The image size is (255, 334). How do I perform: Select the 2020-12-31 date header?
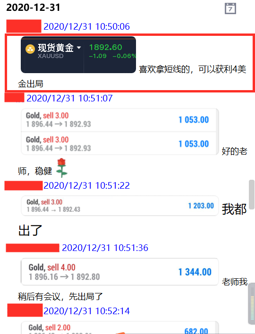pos(33,8)
